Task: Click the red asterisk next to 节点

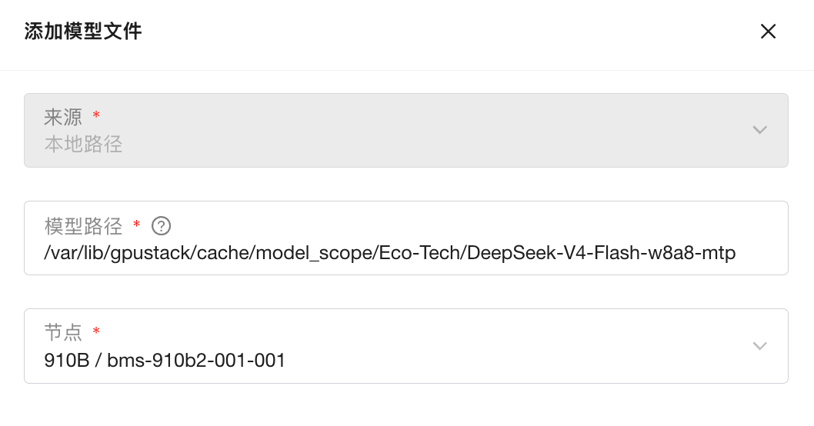Action: 96,331
